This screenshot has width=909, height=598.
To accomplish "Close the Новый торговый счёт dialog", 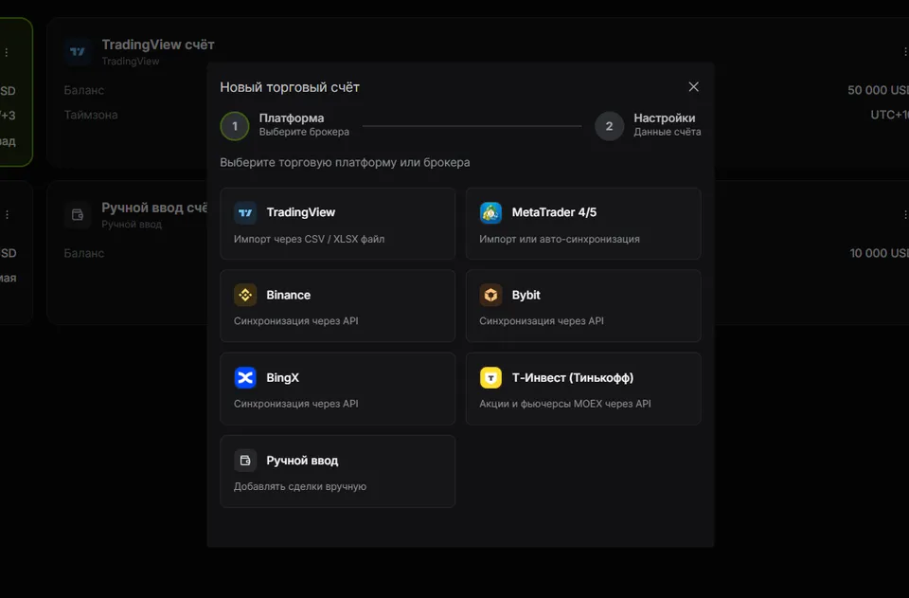I will pyautogui.click(x=693, y=86).
